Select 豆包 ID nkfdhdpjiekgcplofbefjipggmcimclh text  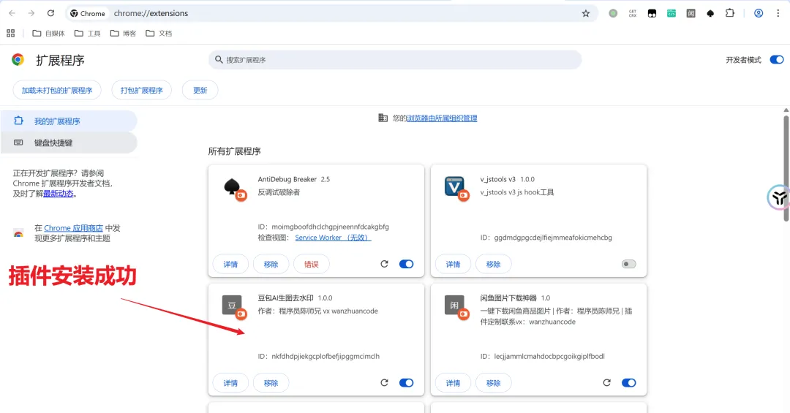(x=326, y=356)
